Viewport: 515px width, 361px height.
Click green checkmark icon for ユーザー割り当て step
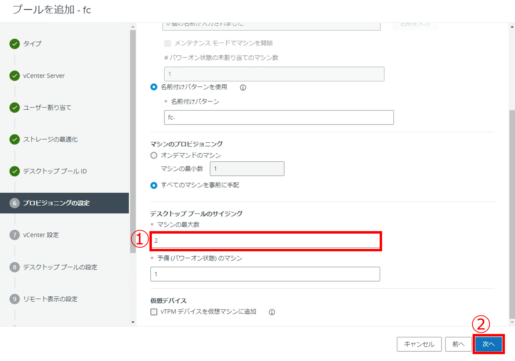pyautogui.click(x=15, y=108)
